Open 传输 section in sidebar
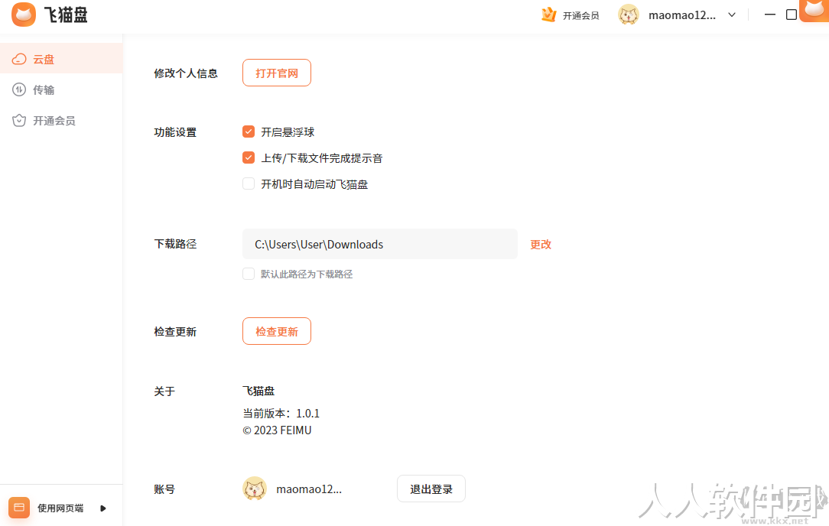Screen dimensions: 829x526 61,90
